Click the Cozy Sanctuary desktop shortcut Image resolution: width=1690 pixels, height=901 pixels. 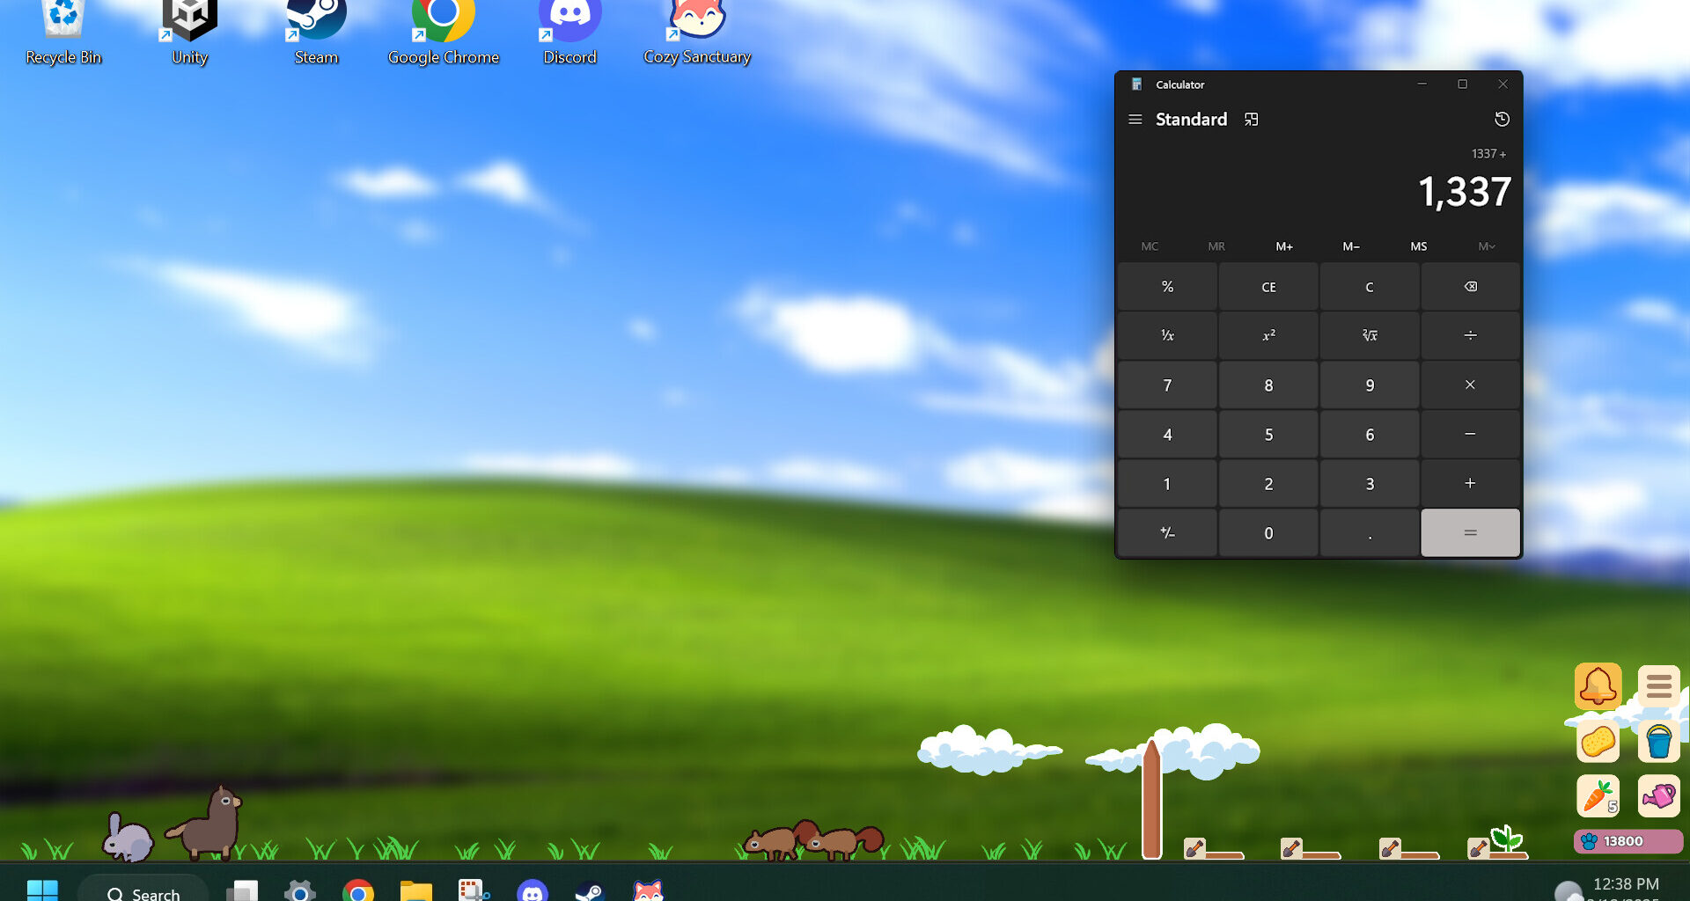[x=697, y=33]
